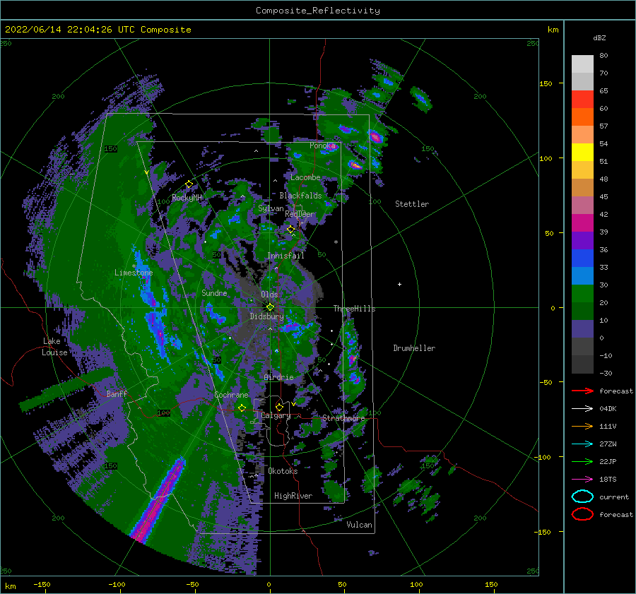This screenshot has width=636, height=594.
Task: Click the Composite_Reflectivity title text
Action: (x=318, y=11)
